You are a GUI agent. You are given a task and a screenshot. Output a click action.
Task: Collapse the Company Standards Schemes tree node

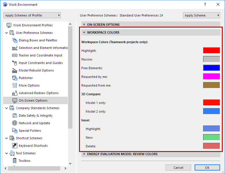(6, 108)
